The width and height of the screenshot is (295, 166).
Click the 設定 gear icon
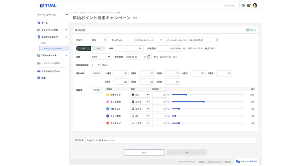pyautogui.click(x=39, y=78)
